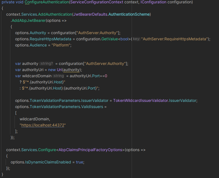Open the https://localhost:44372 link
219x178 pixels.
pos(43,125)
